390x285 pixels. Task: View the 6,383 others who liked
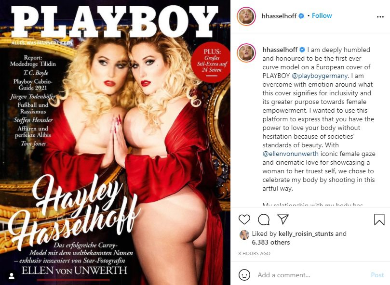(271, 242)
